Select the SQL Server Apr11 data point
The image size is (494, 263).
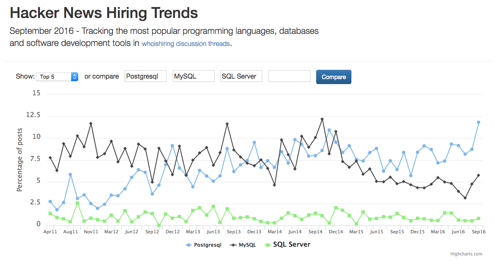coord(50,214)
